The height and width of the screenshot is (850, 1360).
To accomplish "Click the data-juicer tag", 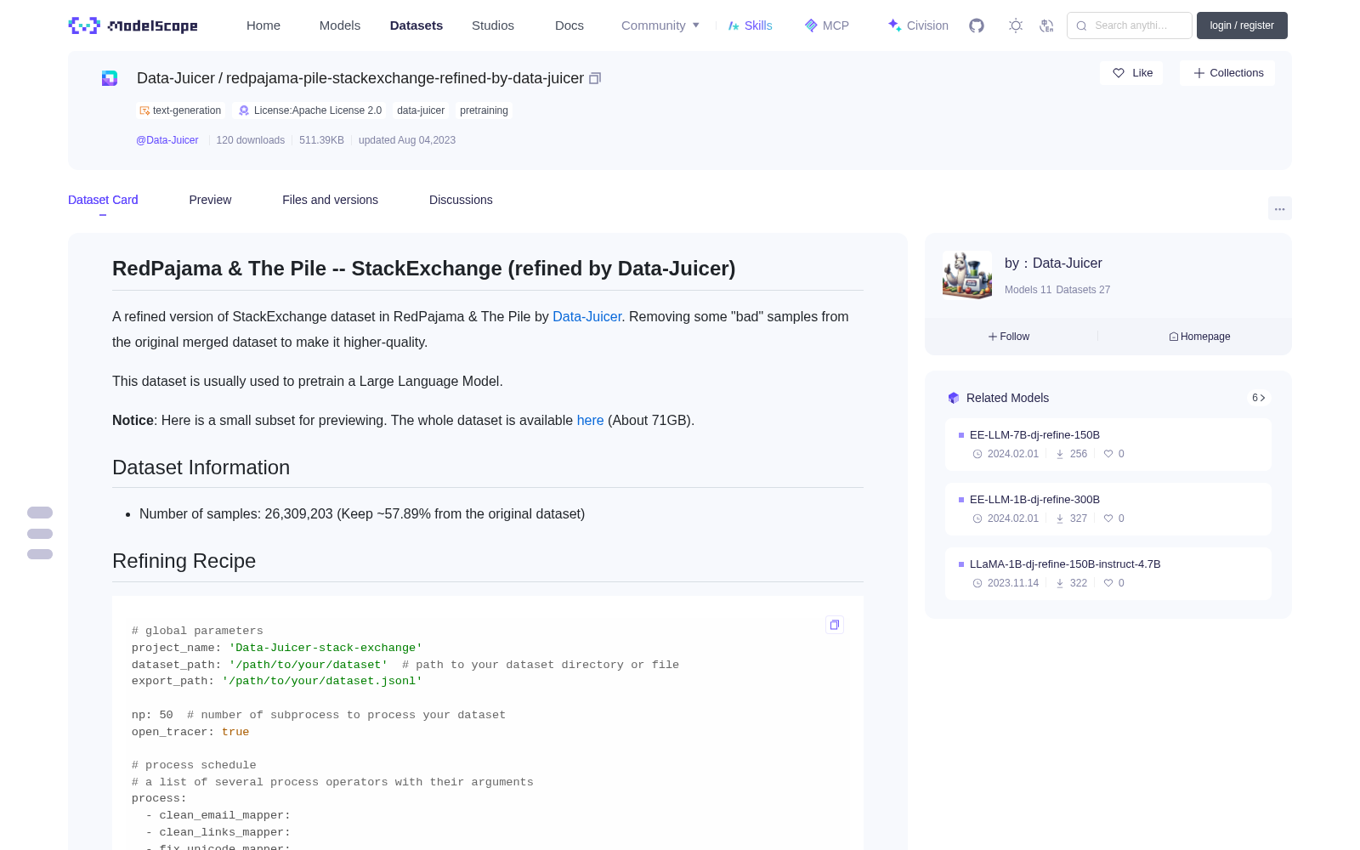I will click(x=421, y=110).
